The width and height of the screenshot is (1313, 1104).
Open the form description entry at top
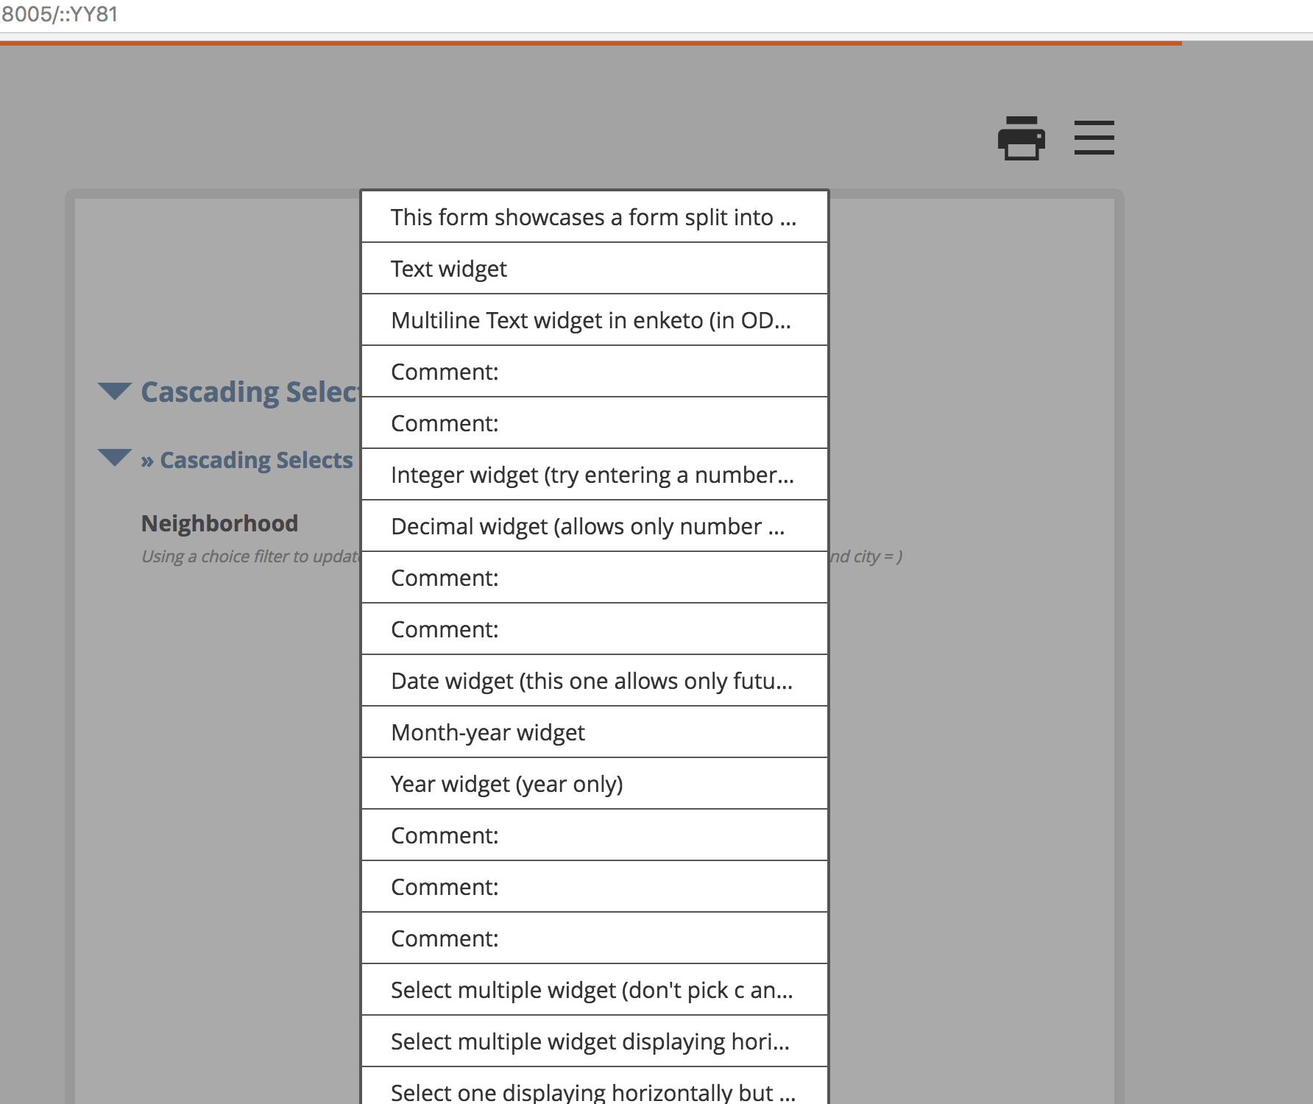595,216
